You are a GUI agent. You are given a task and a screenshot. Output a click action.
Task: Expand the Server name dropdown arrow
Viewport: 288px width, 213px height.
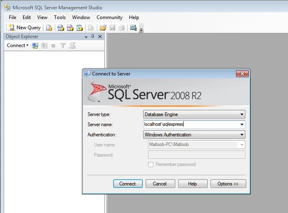(x=242, y=125)
